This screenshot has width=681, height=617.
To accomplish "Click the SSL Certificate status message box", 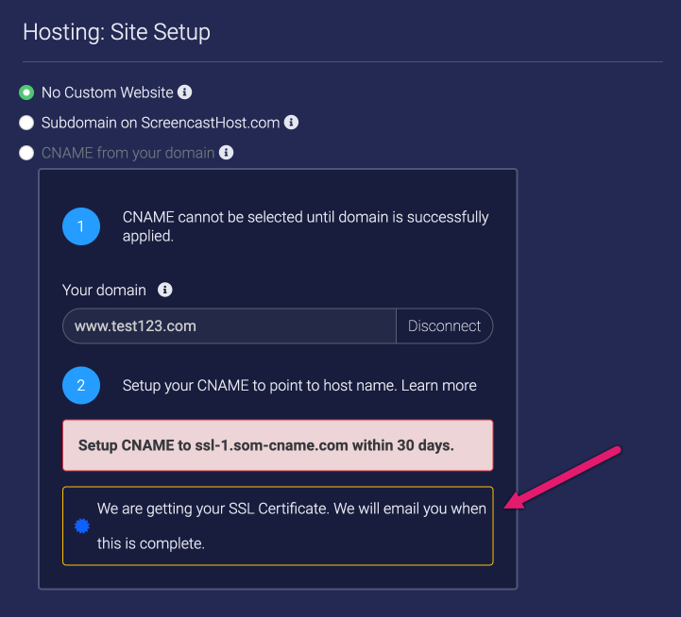I will 278,525.
